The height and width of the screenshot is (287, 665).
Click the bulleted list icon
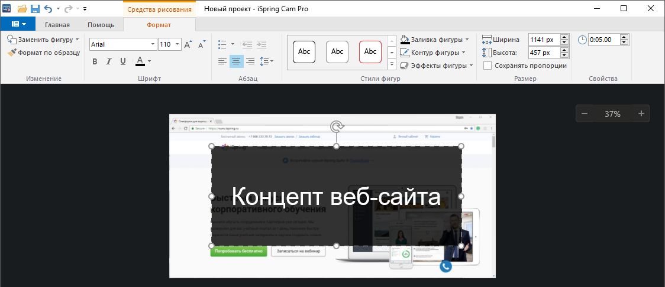[x=222, y=44]
